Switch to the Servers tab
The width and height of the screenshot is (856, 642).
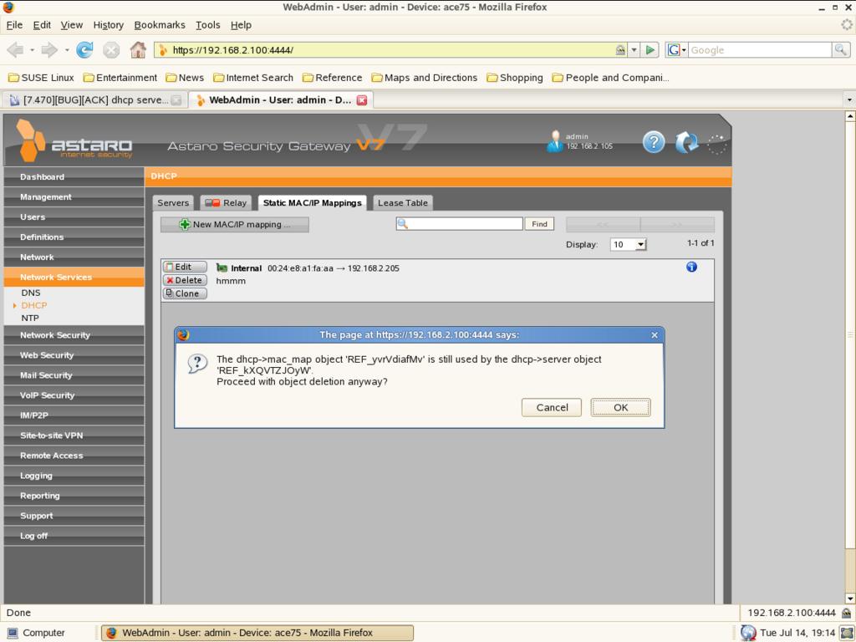173,203
